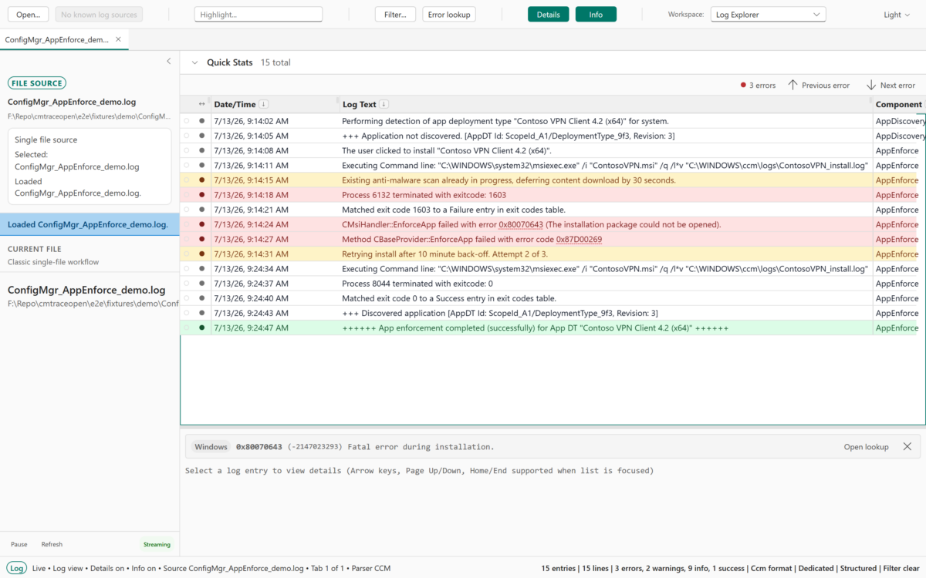Click 'Single file source' sidebar text
Screen dimensions: 926x578
coord(46,139)
